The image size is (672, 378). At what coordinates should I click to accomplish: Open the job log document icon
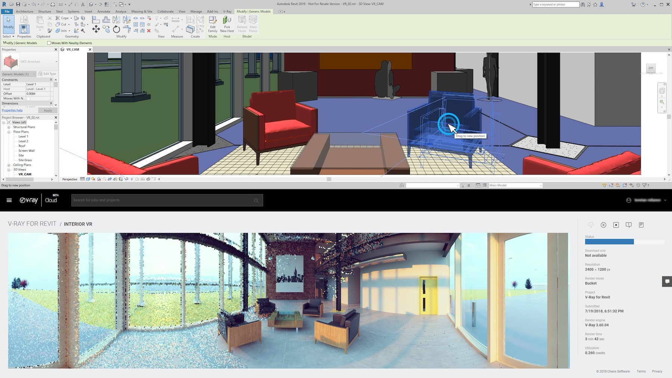point(641,225)
